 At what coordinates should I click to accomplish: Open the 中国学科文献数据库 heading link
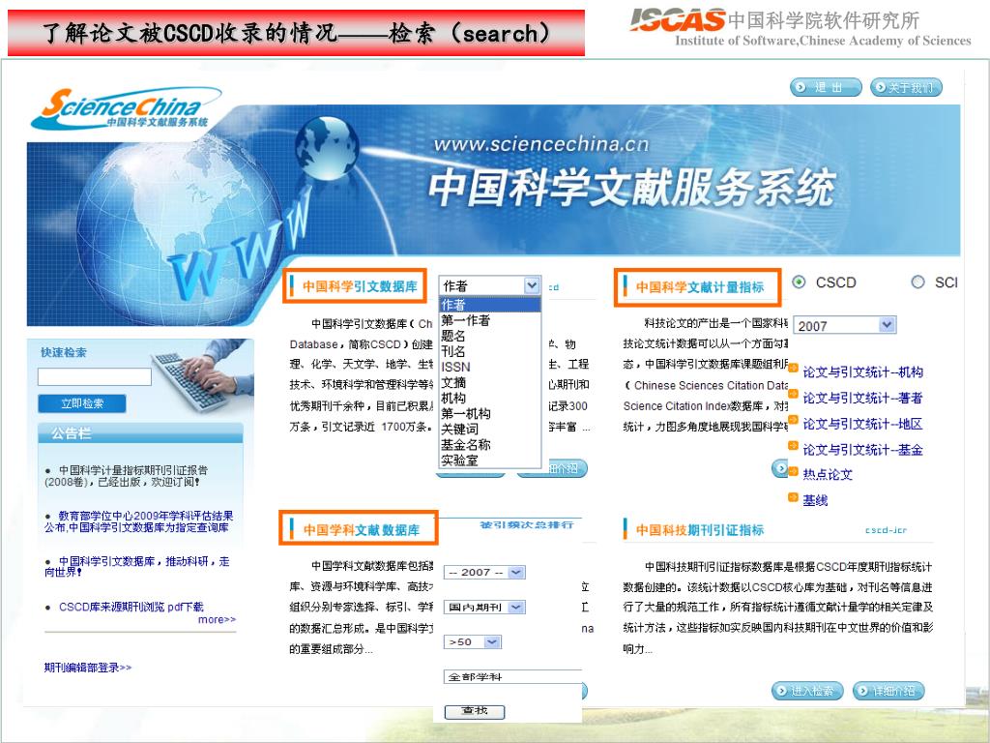(362, 530)
